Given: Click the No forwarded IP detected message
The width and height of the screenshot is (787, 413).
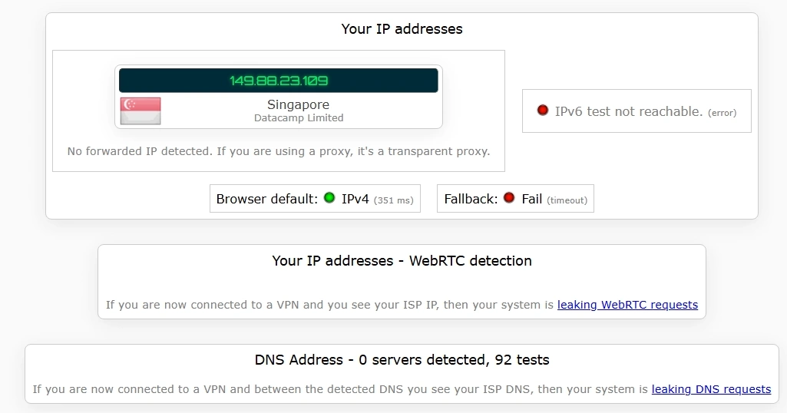Looking at the screenshot, I should click(x=278, y=151).
